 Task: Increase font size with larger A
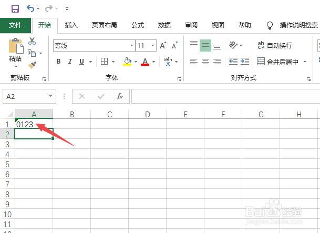click(163, 45)
